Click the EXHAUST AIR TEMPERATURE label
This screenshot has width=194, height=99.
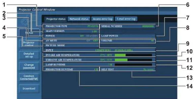(63, 60)
